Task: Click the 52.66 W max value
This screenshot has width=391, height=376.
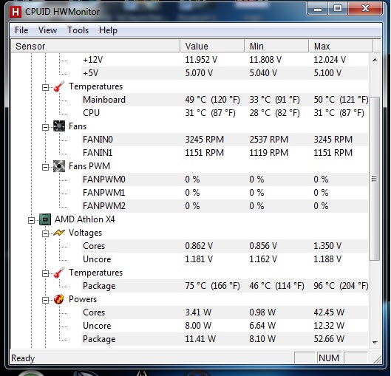Action: pos(329,339)
